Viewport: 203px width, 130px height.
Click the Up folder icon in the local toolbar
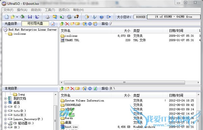click(x=62, y=89)
